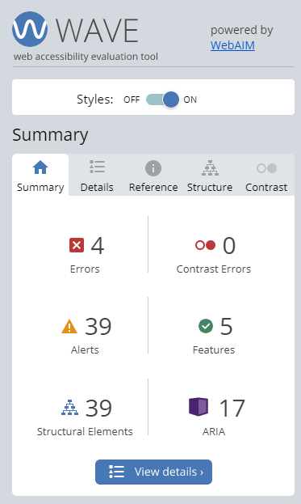Switch to the Structure tab
The image size is (301, 504).
click(210, 176)
